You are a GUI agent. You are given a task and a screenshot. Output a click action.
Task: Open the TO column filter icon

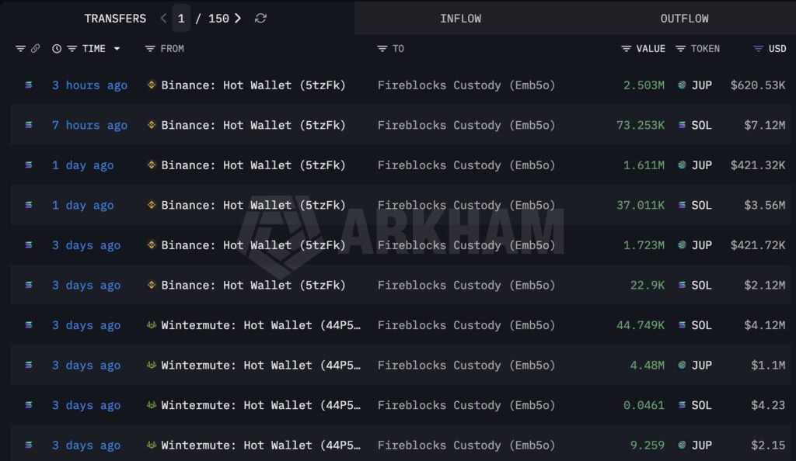pyautogui.click(x=382, y=49)
